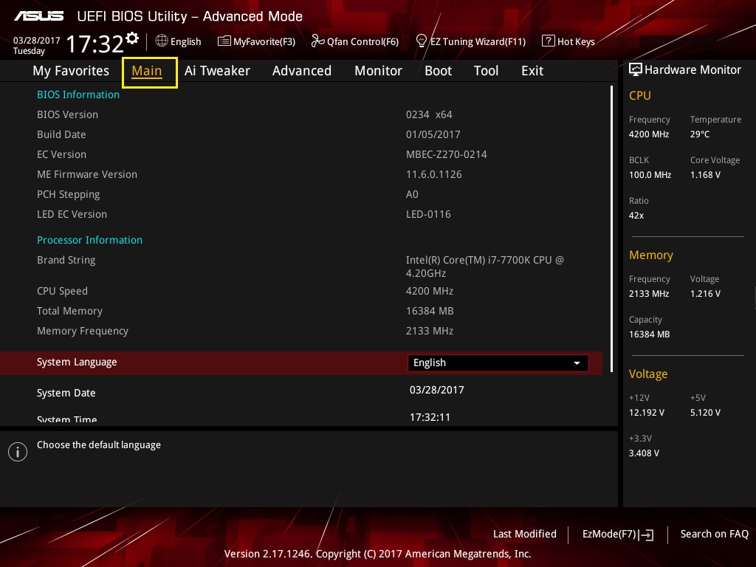Click the Qfan Control fan icon

click(317, 41)
